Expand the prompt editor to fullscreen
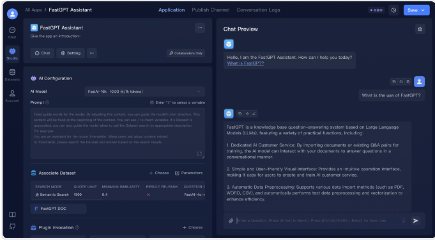Image resolution: width=435 pixels, height=240 pixels. coord(199,154)
